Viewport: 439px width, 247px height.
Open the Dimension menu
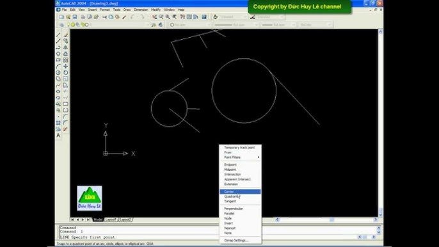pos(141,10)
